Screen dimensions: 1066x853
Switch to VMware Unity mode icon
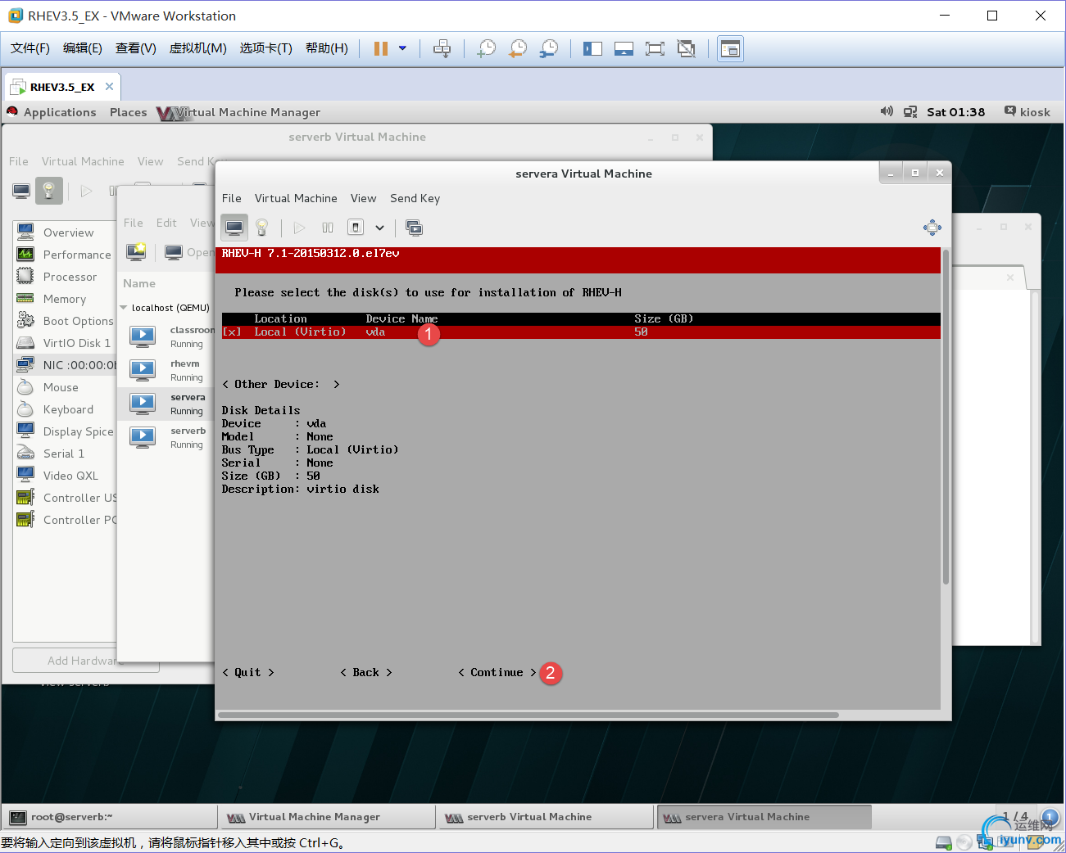click(x=686, y=49)
